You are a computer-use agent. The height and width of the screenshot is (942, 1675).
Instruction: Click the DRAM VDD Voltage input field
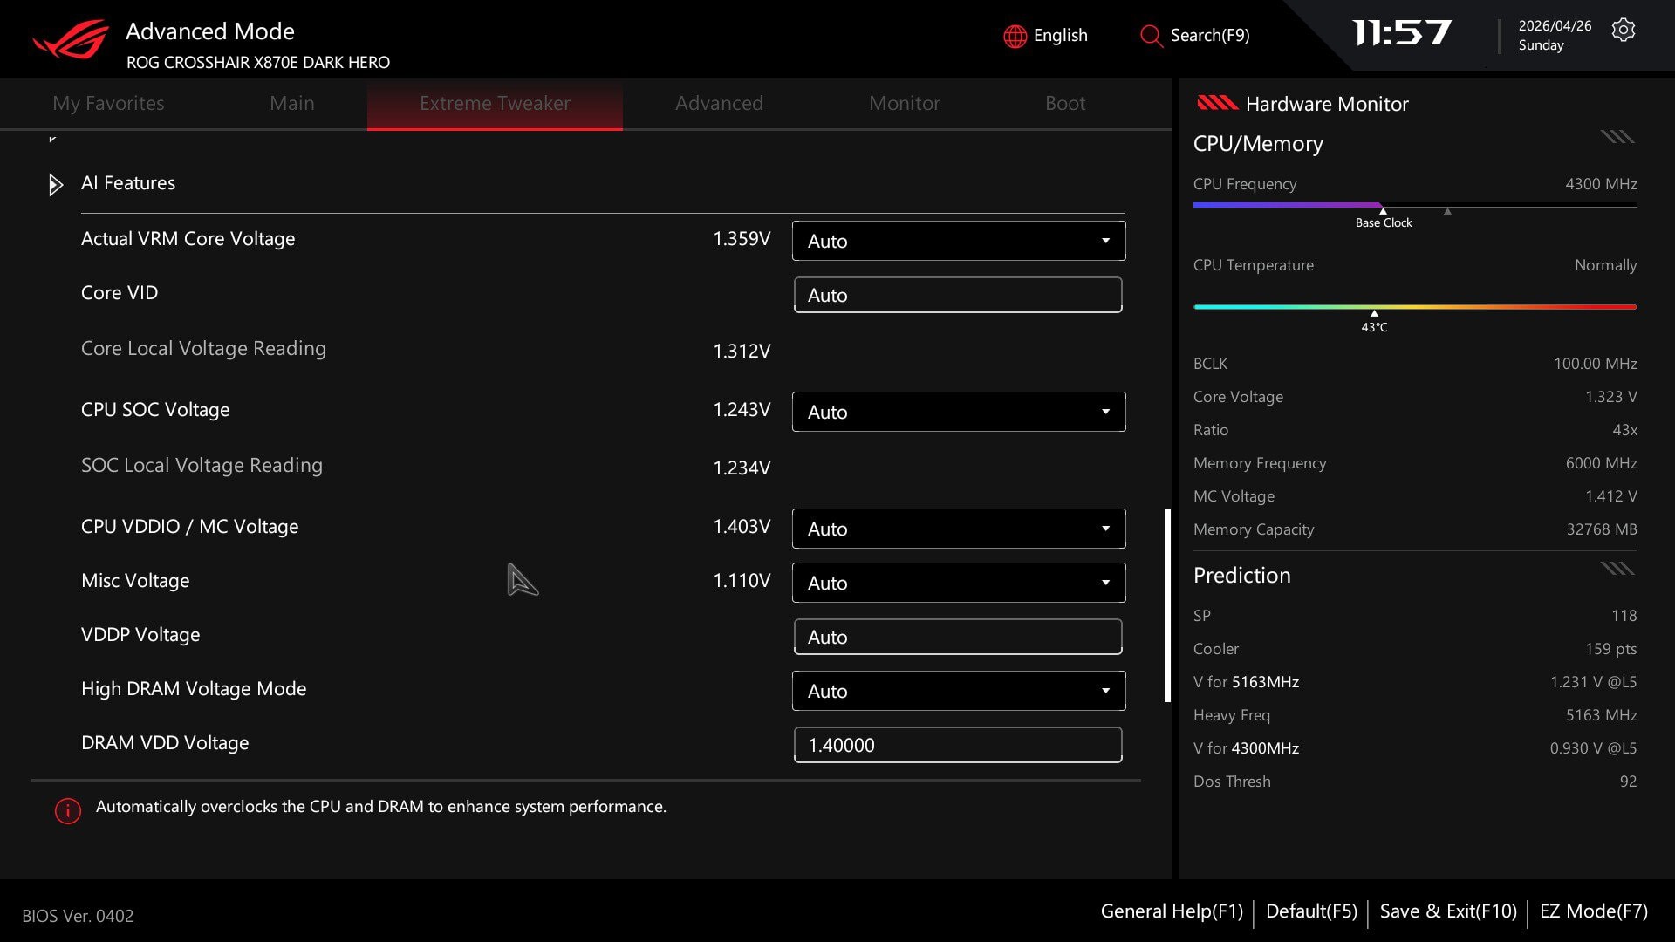[x=958, y=745]
